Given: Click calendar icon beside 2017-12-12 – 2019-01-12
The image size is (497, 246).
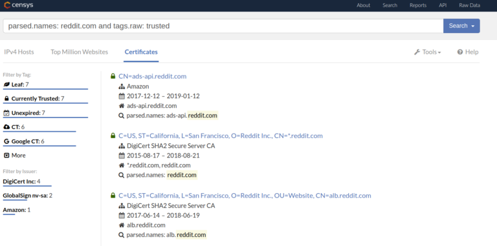Looking at the screenshot, I should point(122,96).
